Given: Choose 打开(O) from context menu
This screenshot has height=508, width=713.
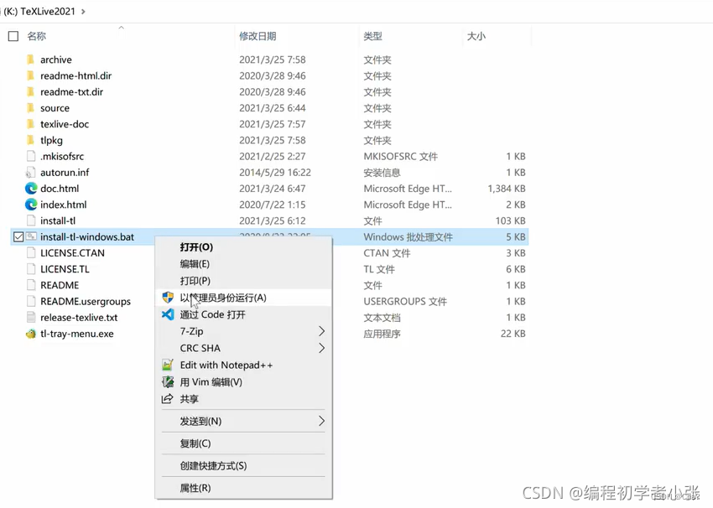Looking at the screenshot, I should coord(243,247).
